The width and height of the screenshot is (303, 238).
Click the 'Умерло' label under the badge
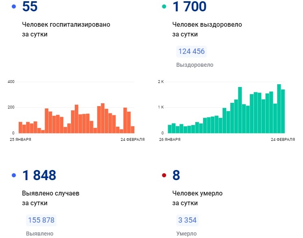tap(186, 234)
